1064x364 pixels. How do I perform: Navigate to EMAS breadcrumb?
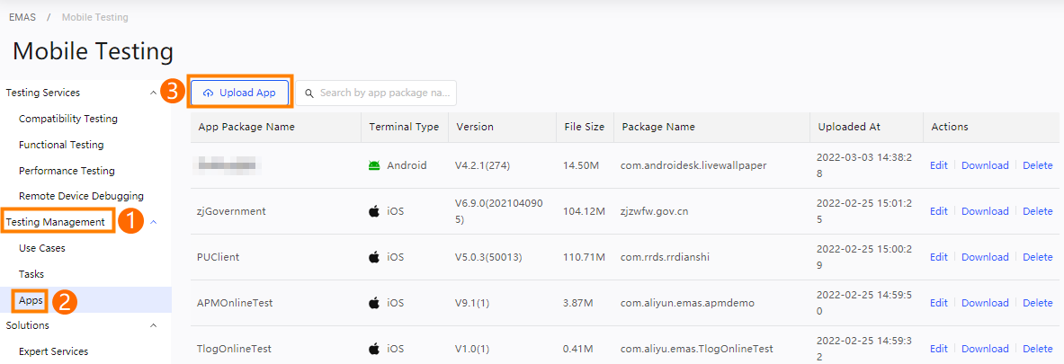click(x=22, y=17)
